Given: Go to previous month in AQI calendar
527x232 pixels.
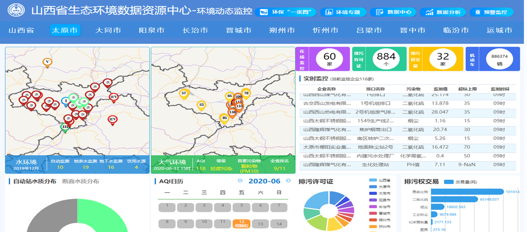Looking at the screenshot, I should (x=240, y=181).
